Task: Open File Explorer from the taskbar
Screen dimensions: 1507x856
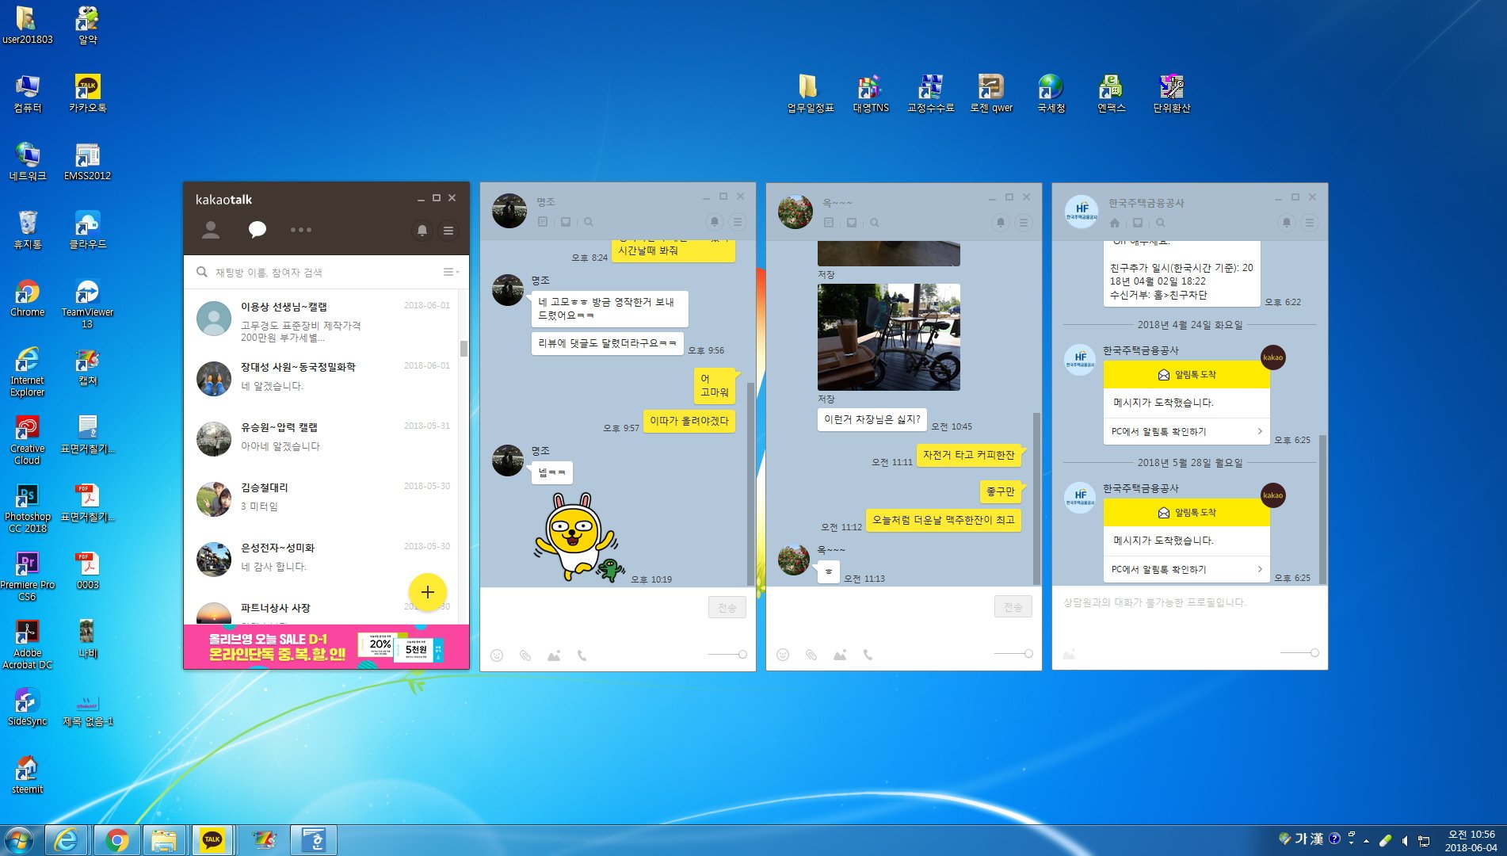Action: (164, 840)
